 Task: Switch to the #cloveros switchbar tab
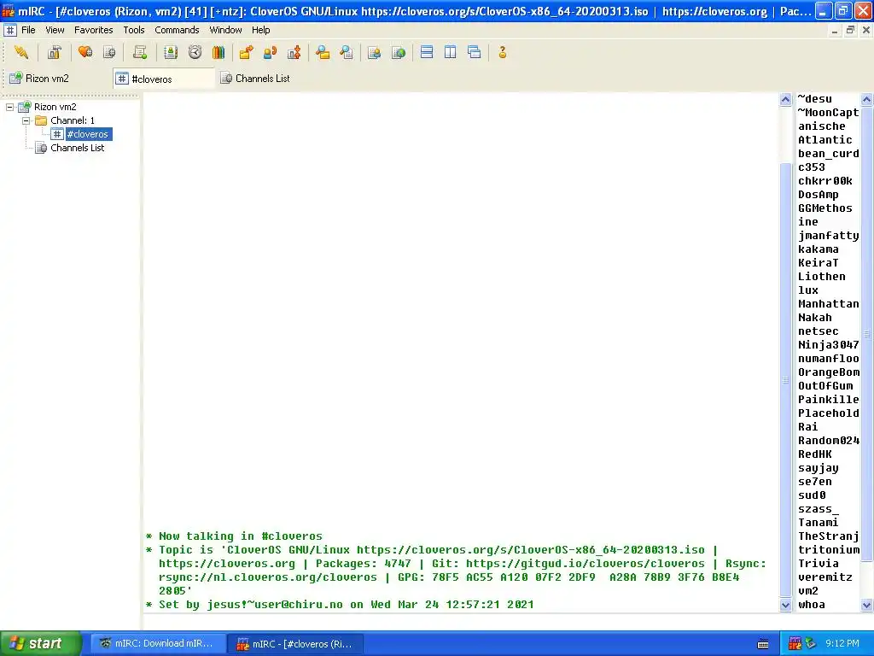[164, 79]
